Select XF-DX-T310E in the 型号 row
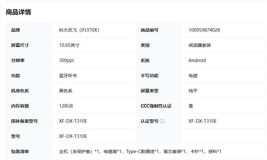This screenshot has width=267, height=160. pyautogui.click(x=73, y=136)
